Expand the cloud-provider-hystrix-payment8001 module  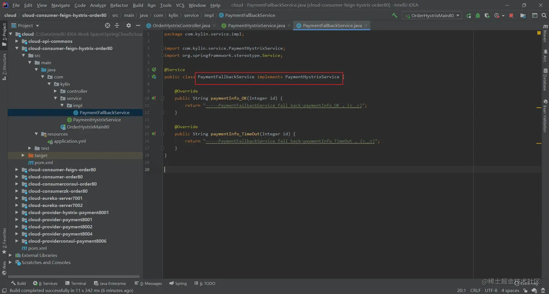[x=17, y=213]
